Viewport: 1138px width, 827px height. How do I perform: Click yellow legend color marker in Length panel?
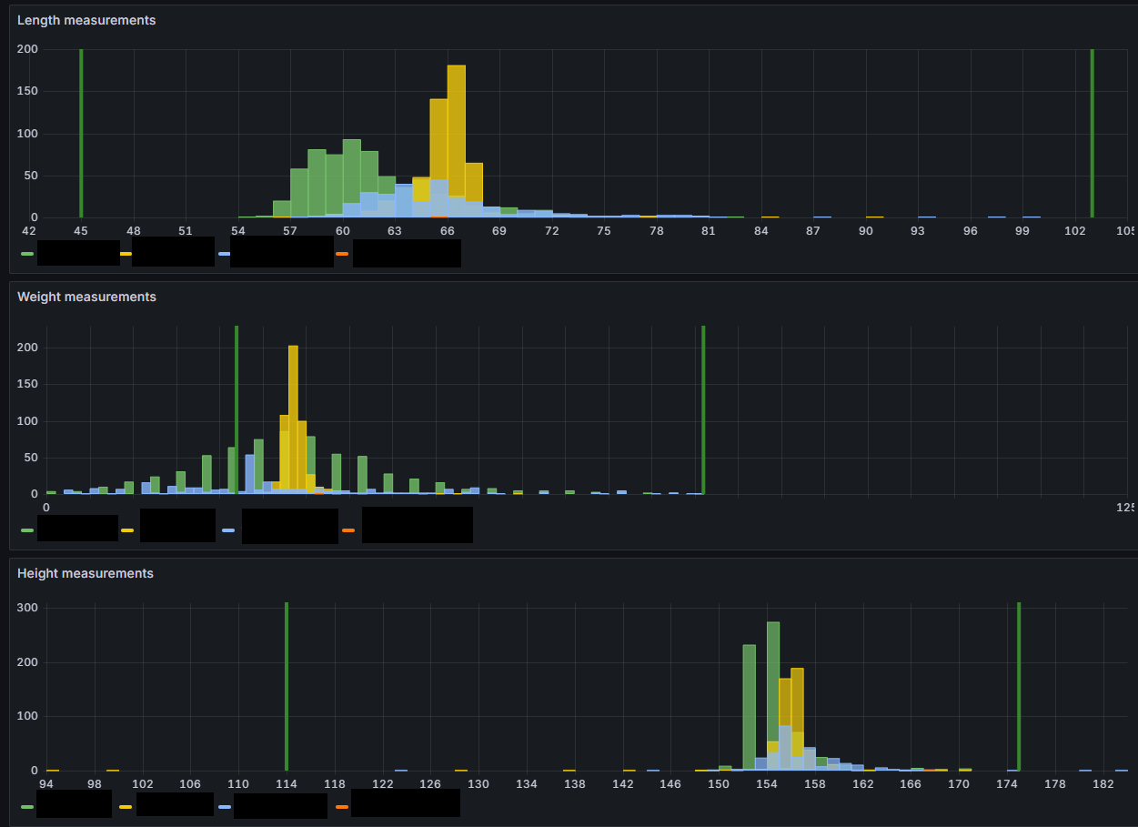126,254
